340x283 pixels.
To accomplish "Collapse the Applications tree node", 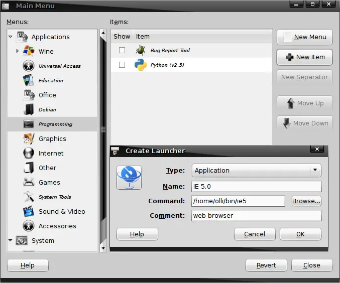I will click(x=10, y=37).
